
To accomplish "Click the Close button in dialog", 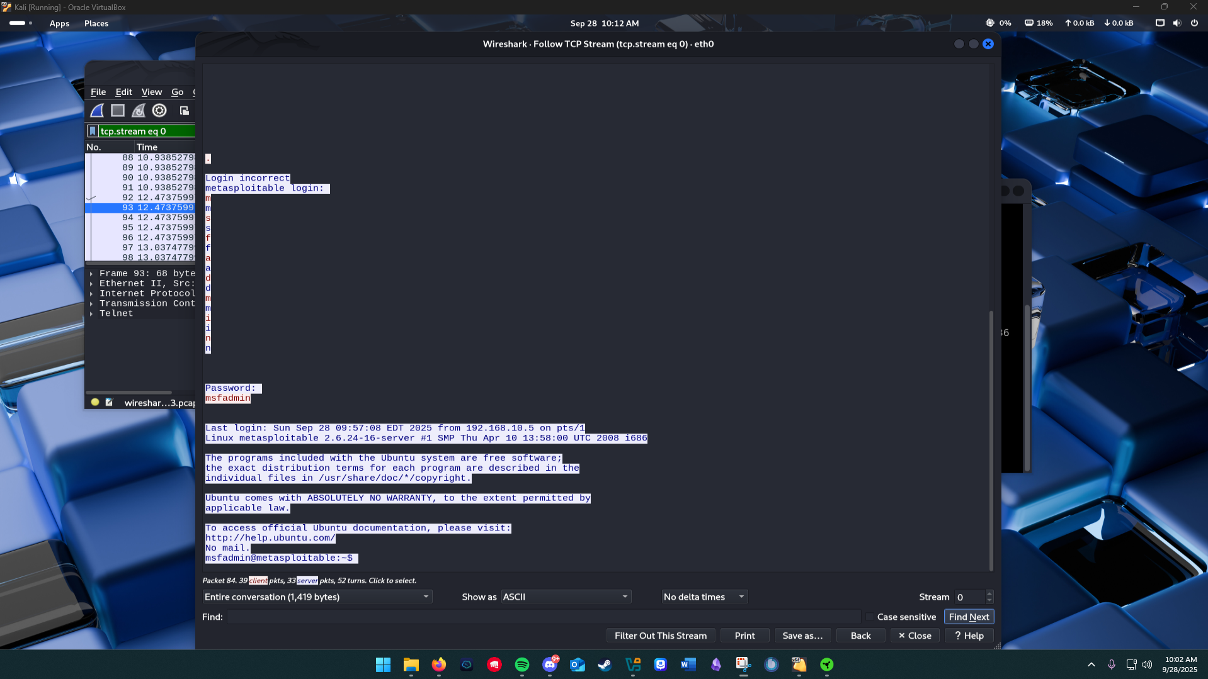I will coord(915,636).
